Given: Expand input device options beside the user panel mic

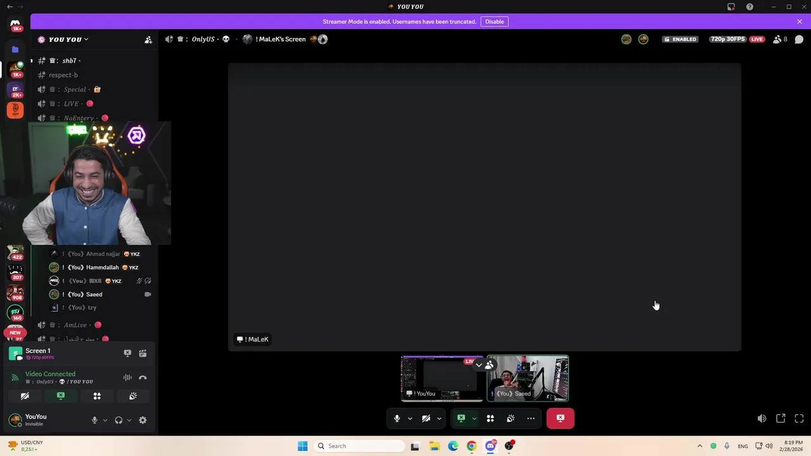Looking at the screenshot, I should tap(105, 420).
